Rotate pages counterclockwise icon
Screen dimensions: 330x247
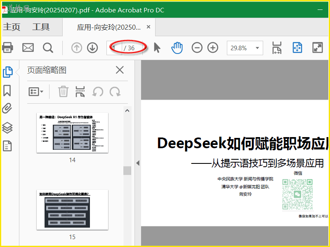[x=98, y=92]
